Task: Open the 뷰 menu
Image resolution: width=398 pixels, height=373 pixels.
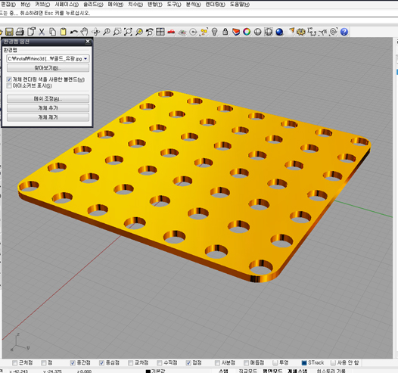Action: (25, 5)
